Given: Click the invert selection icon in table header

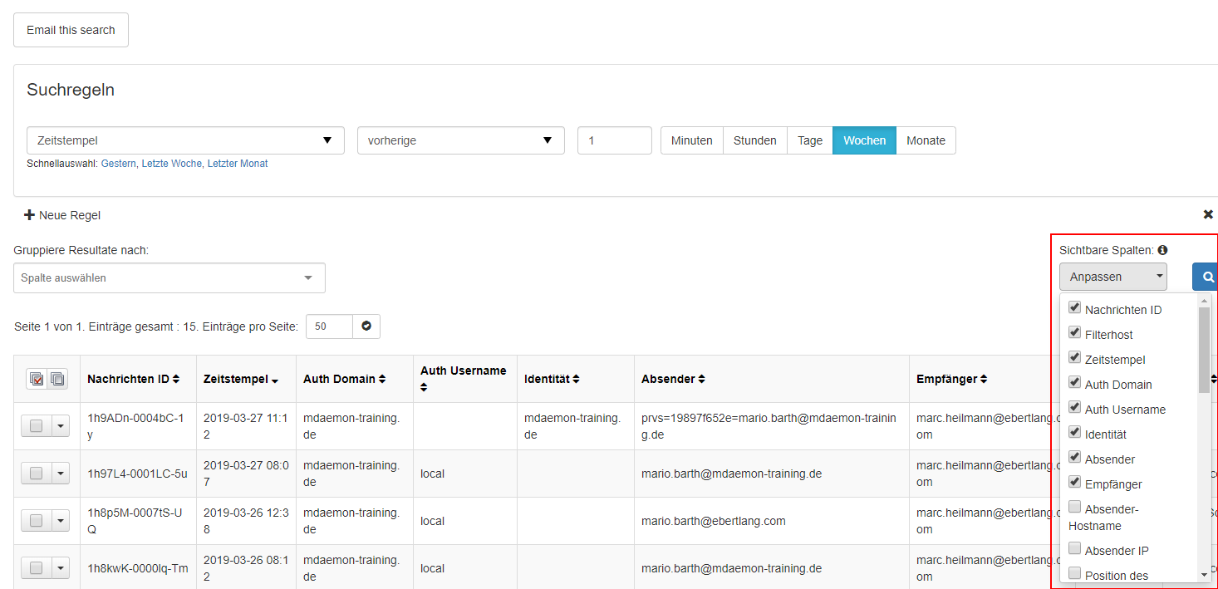Looking at the screenshot, I should pyautogui.click(x=57, y=379).
